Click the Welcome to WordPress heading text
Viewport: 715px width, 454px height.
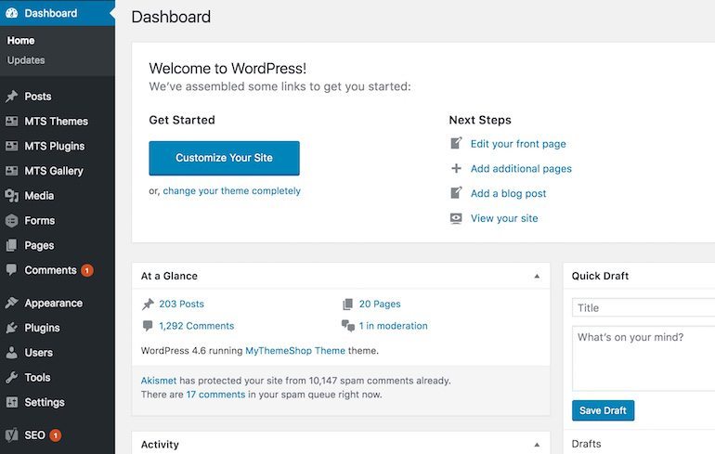227,69
